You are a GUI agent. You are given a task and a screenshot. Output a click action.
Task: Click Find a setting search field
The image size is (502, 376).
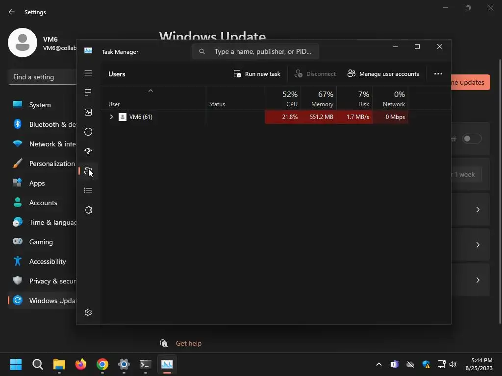[42, 77]
